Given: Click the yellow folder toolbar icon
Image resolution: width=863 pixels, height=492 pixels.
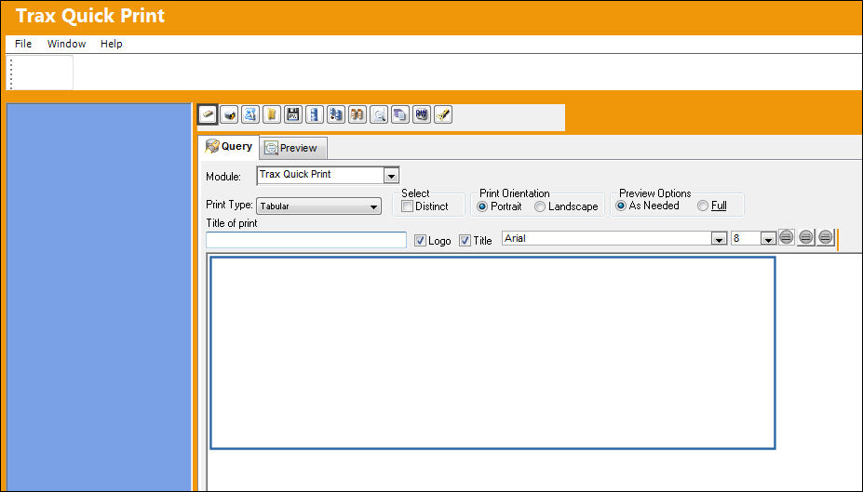Looking at the screenshot, I should click(x=272, y=115).
